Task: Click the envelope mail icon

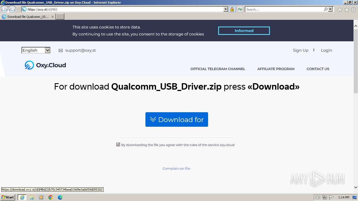Action: (x=61, y=51)
